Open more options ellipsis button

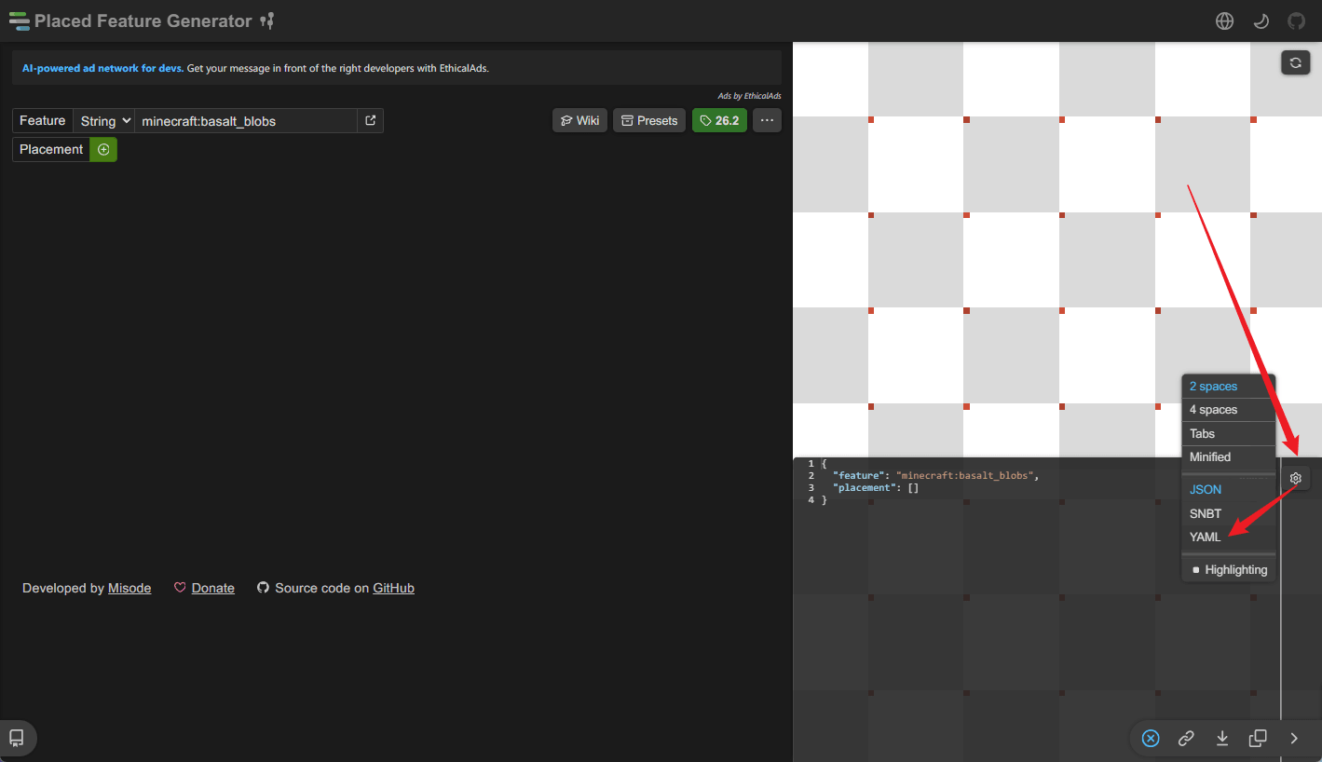coord(767,120)
